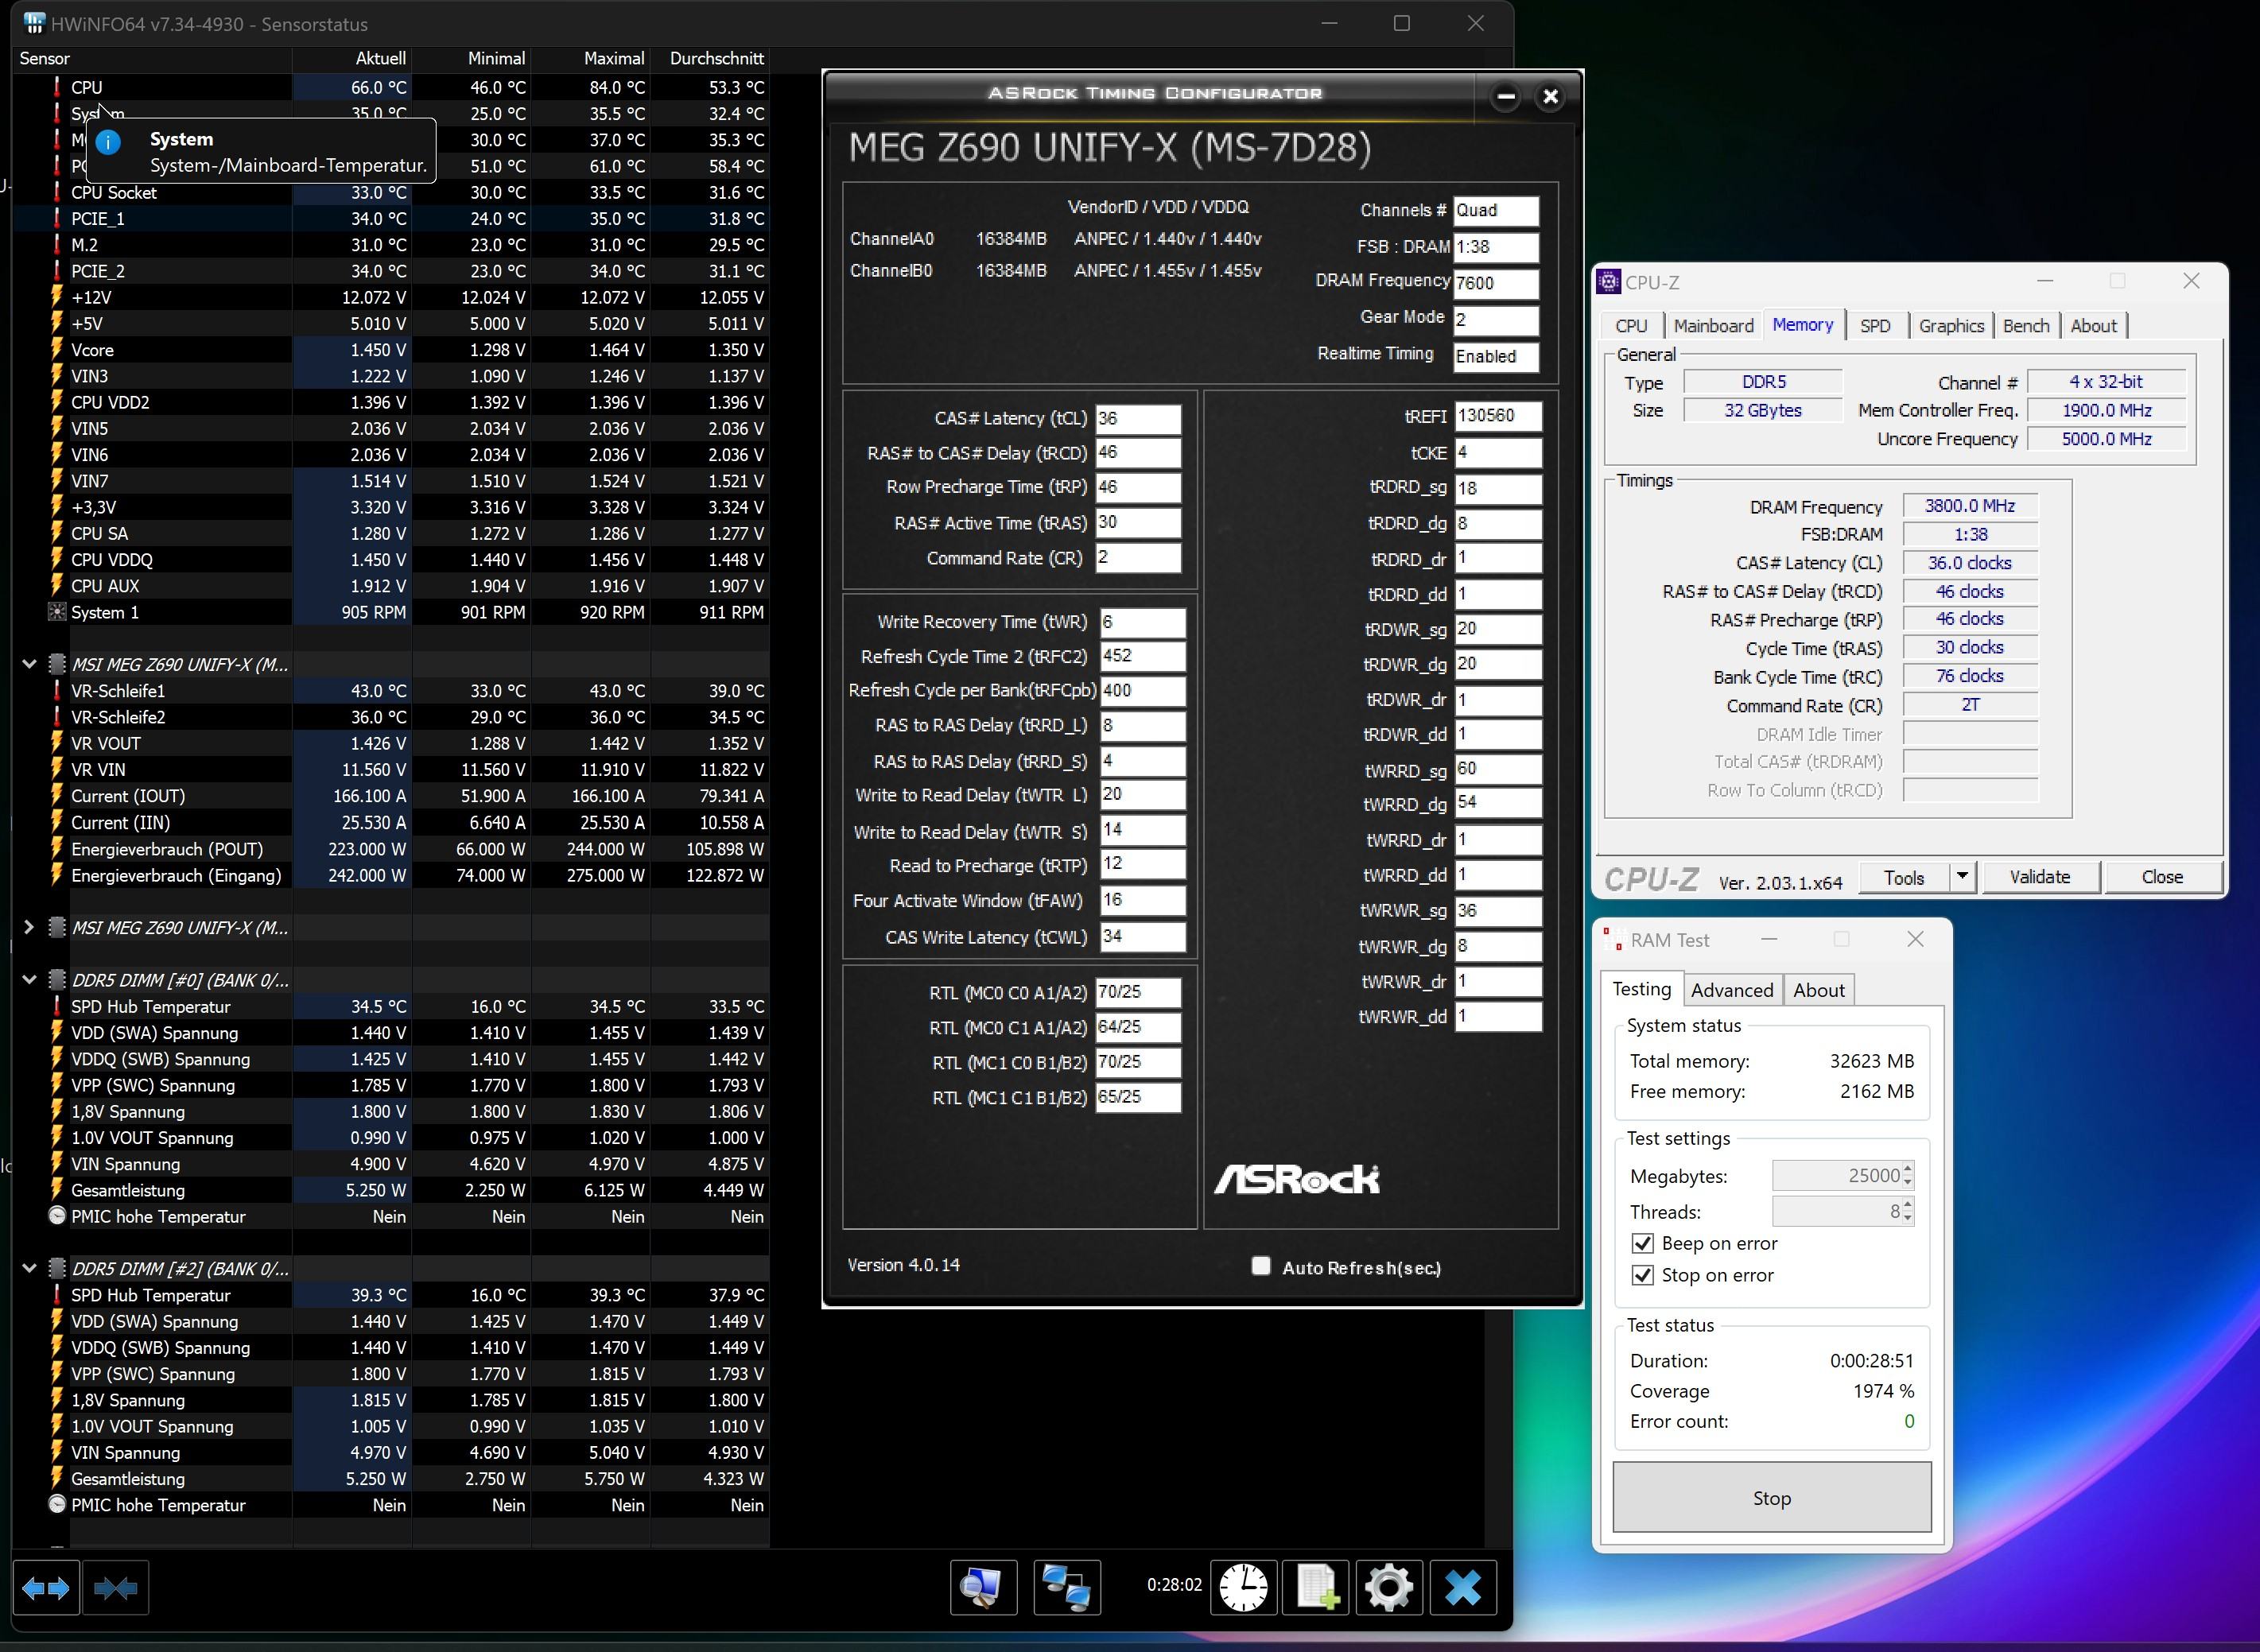Viewport: 2260px width, 1652px height.
Task: Click Maximal column header in HWiNFO
Action: point(590,58)
